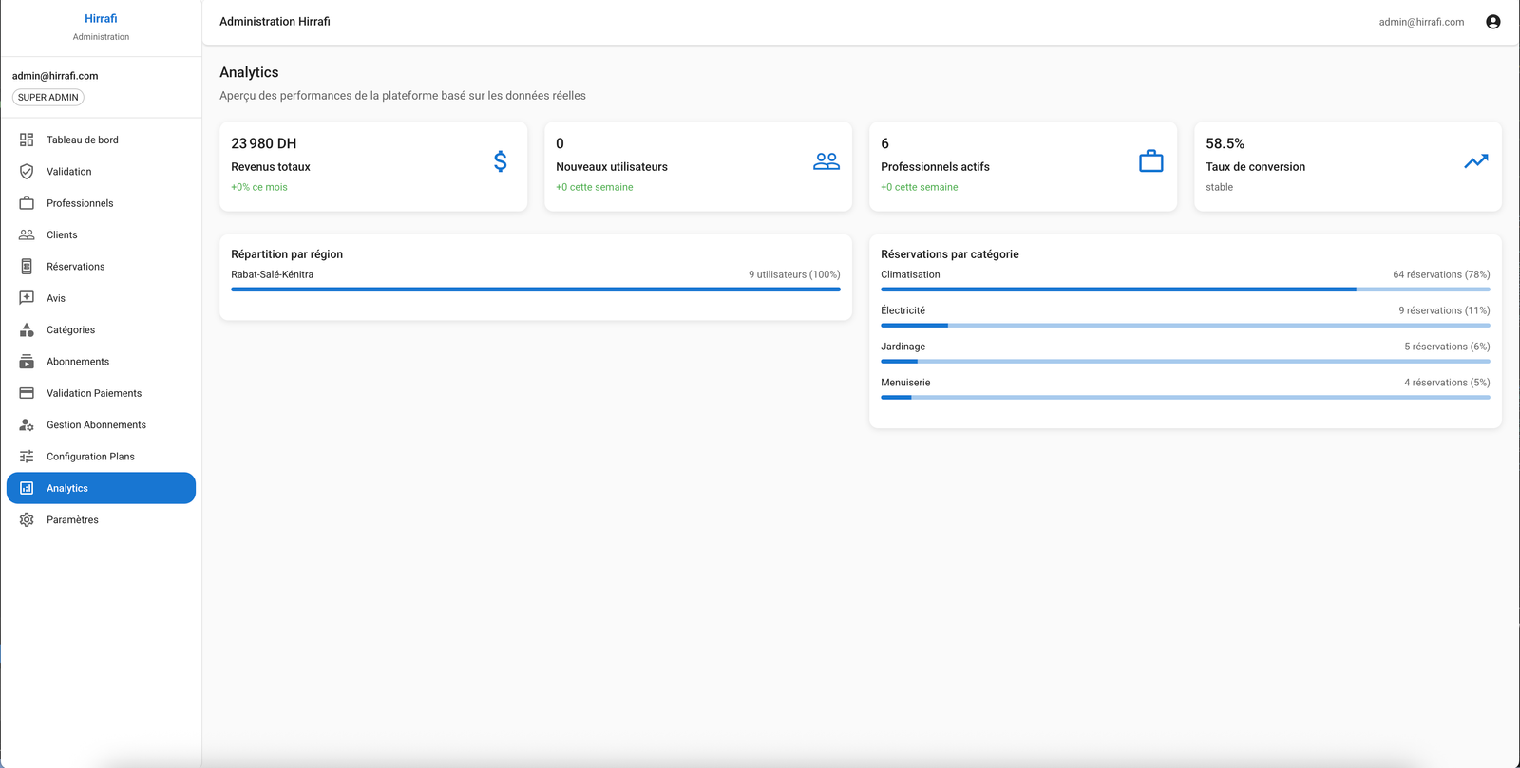The height and width of the screenshot is (768, 1520).
Task: Click the Configuration Plans sliders icon
Action: point(27,457)
